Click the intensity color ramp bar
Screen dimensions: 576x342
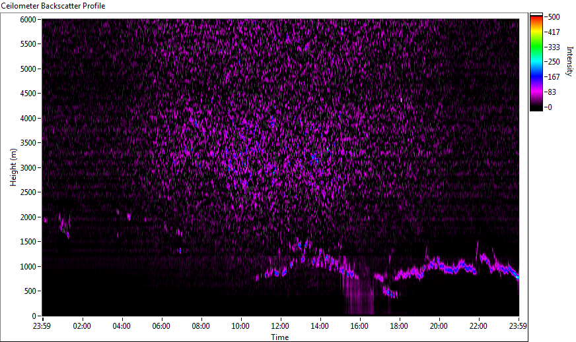[x=536, y=62]
